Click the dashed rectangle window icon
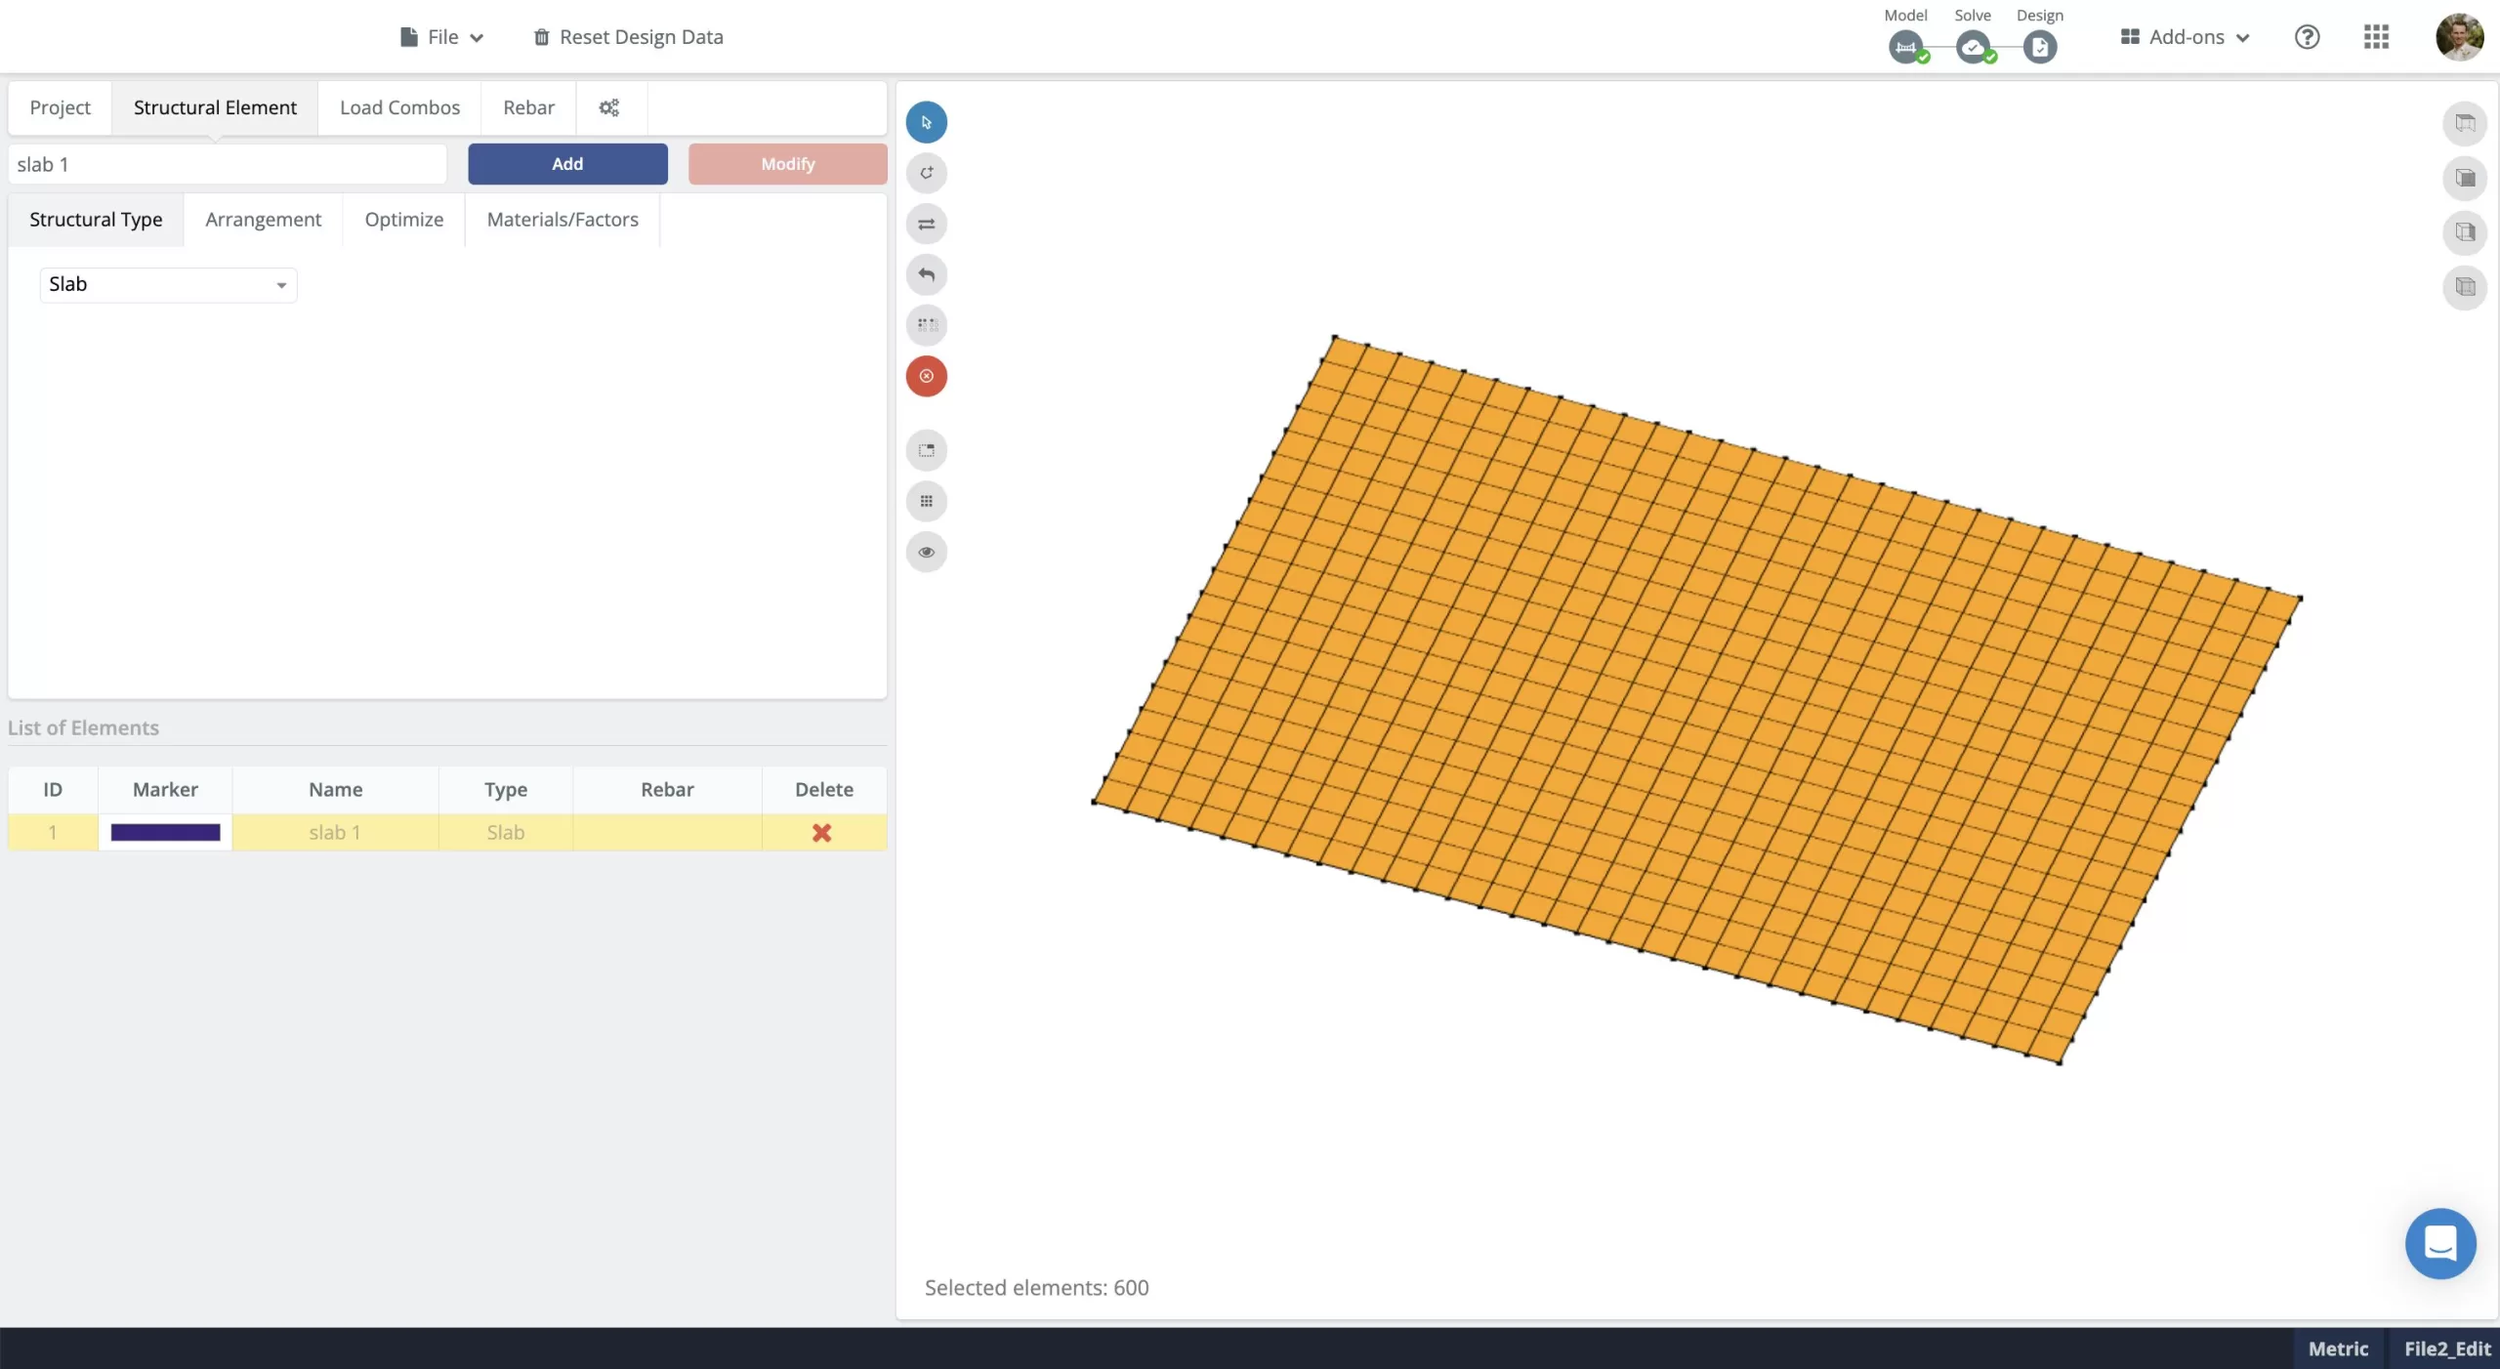2500x1369 pixels. [x=926, y=450]
